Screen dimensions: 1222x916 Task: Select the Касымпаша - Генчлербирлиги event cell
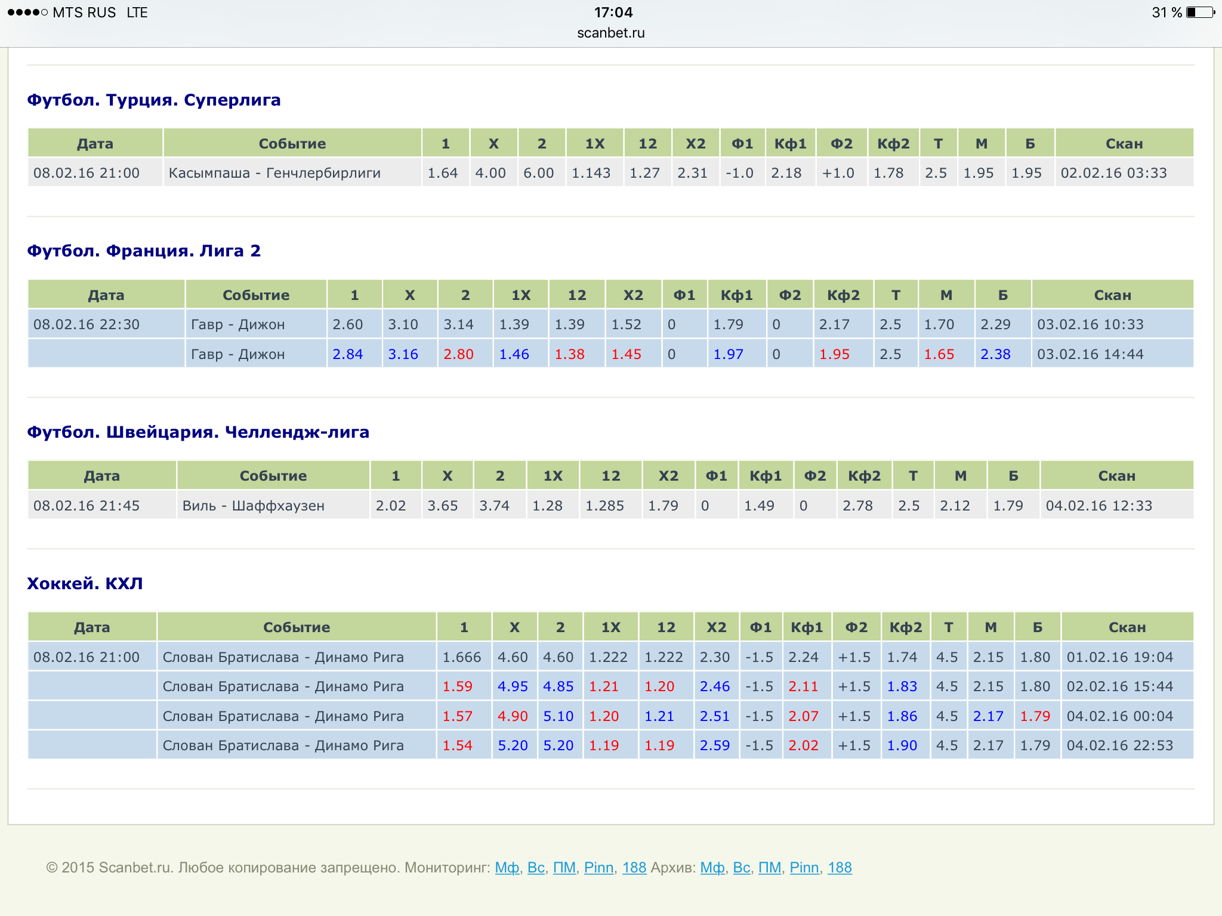274,173
